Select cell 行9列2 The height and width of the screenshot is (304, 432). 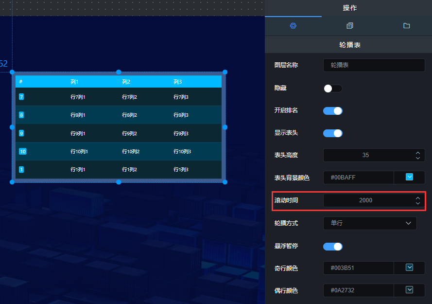pyautogui.click(x=129, y=133)
